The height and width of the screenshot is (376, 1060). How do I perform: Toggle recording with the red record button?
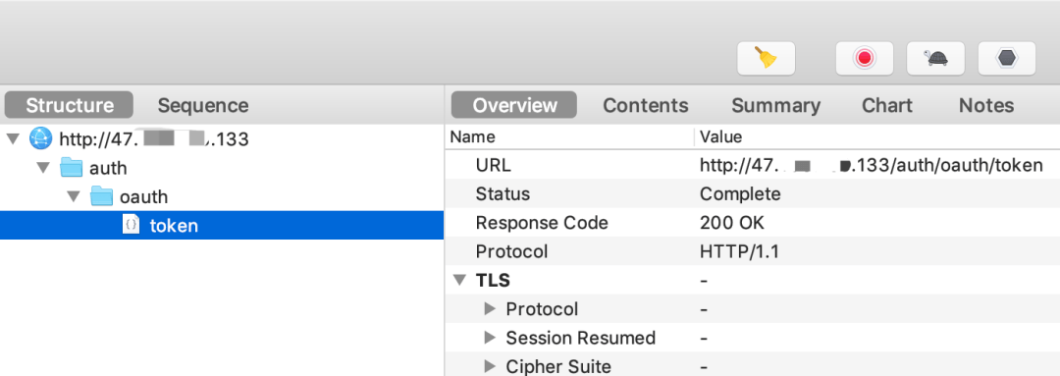pos(864,58)
